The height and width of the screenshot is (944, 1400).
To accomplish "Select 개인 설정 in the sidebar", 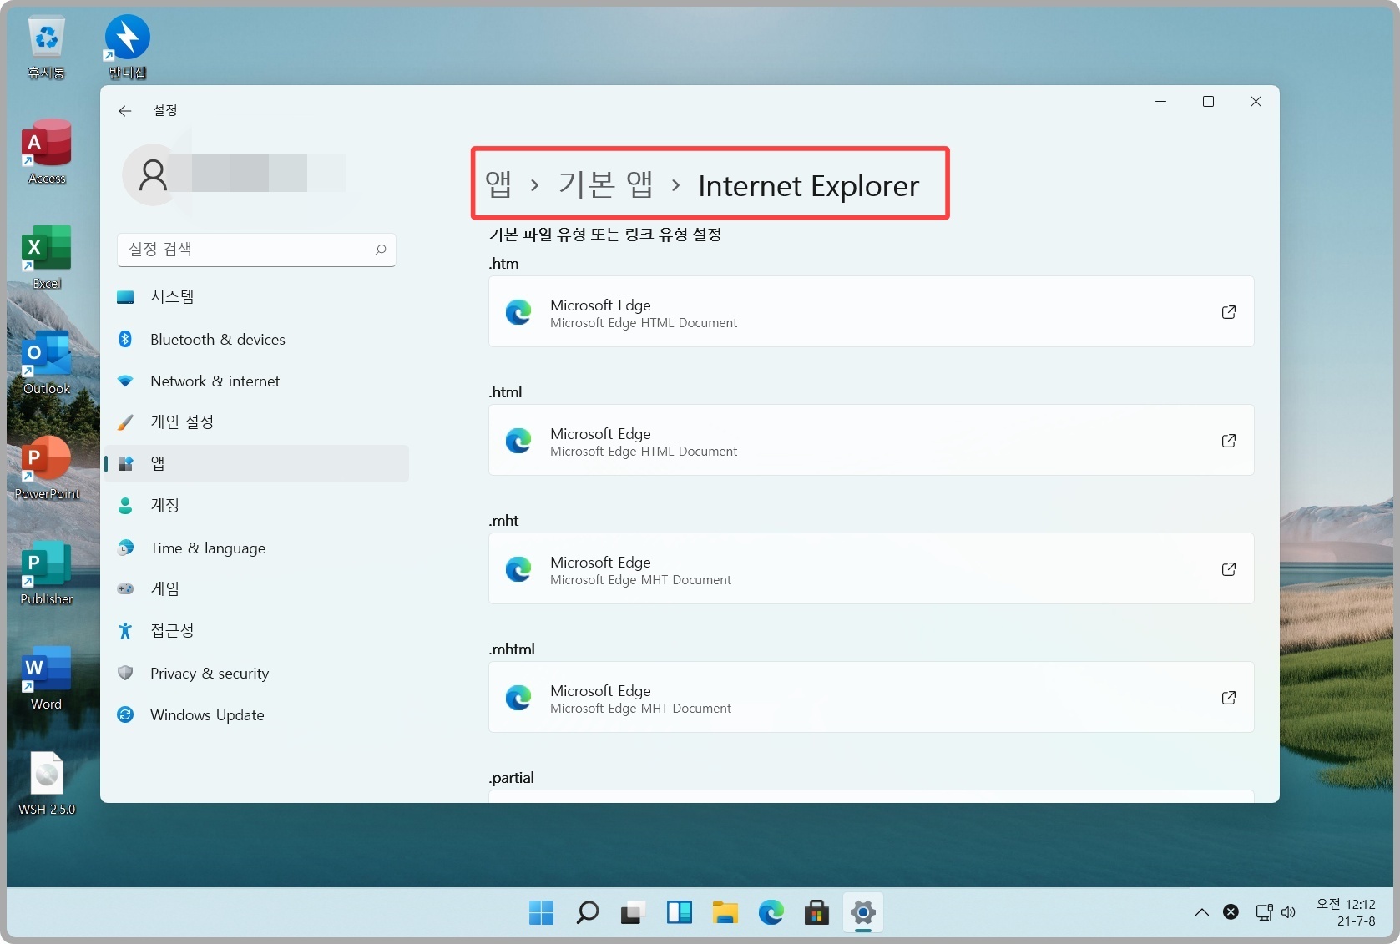I will tap(257, 422).
